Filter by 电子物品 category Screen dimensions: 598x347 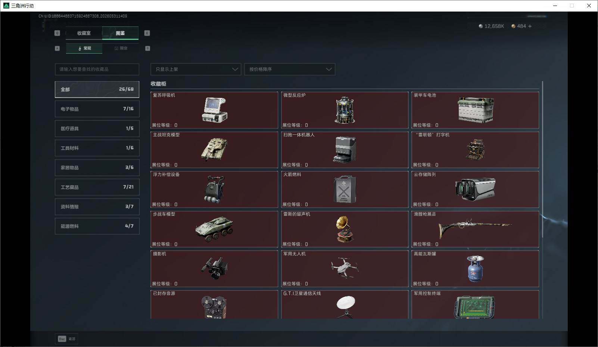(97, 109)
